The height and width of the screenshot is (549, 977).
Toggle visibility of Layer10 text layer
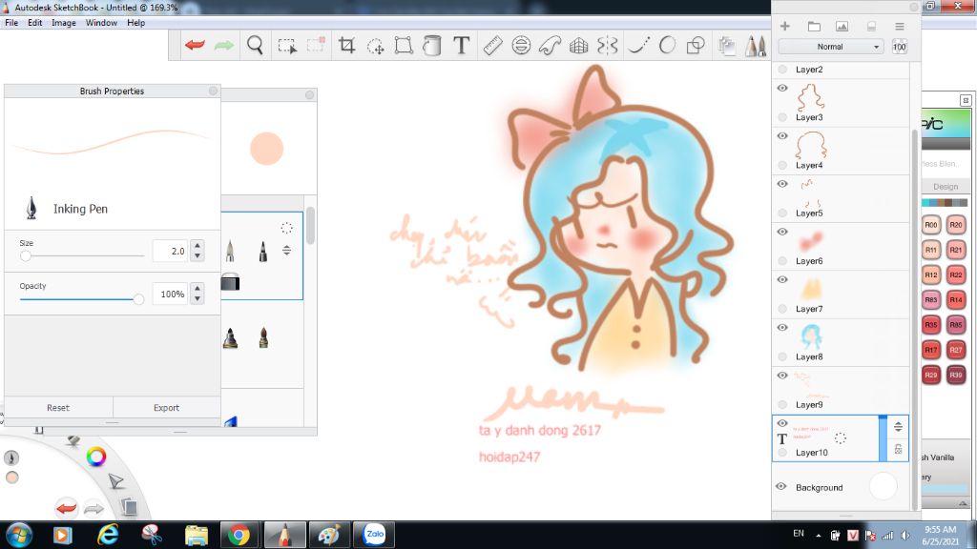pyautogui.click(x=782, y=423)
